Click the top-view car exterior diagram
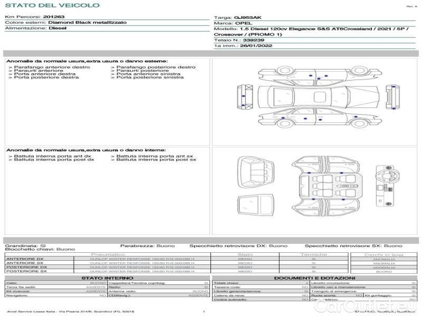Image resolution: width=422 pixels, height=316 pixels. [319, 97]
